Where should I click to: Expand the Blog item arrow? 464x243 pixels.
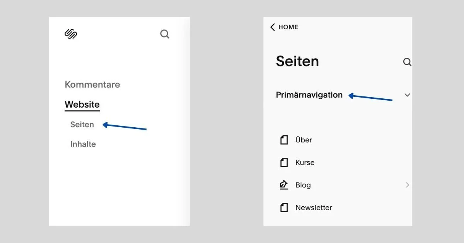tap(407, 185)
